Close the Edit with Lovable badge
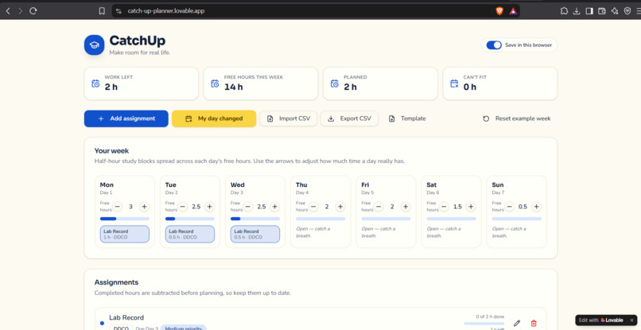 click(631, 320)
